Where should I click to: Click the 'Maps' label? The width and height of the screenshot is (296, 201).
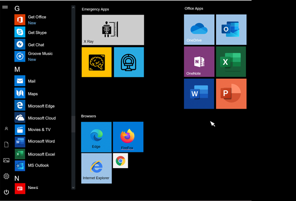pyautogui.click(x=33, y=94)
